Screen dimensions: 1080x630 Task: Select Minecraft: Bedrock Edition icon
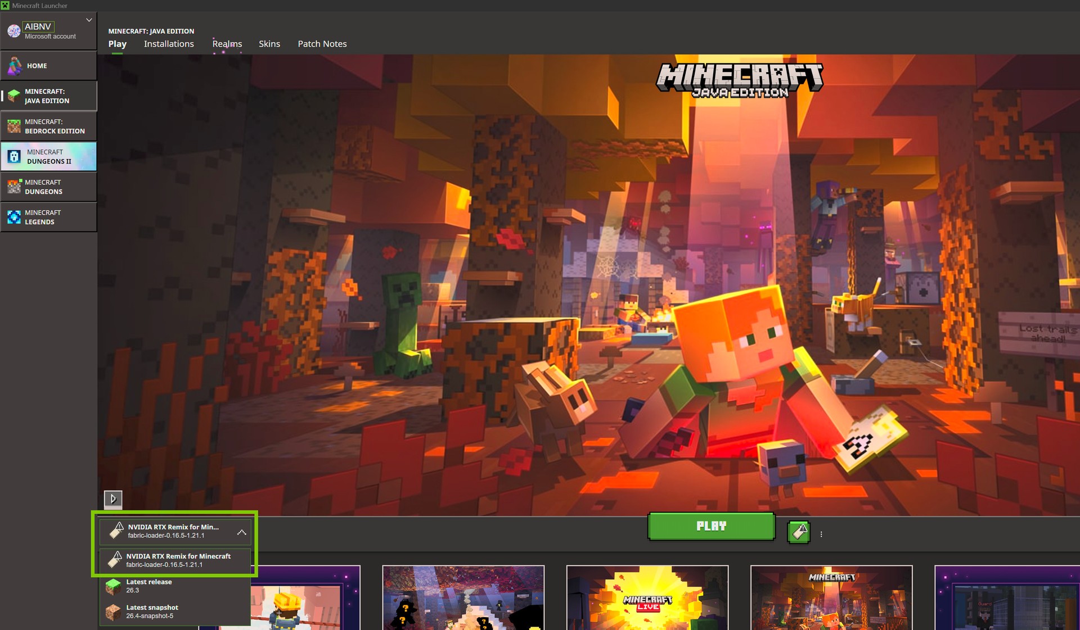coord(14,126)
